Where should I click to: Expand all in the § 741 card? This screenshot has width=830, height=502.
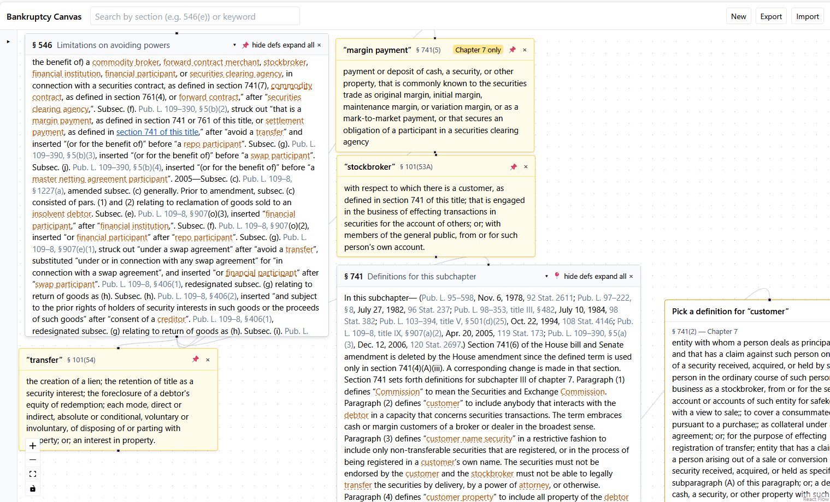(x=611, y=276)
